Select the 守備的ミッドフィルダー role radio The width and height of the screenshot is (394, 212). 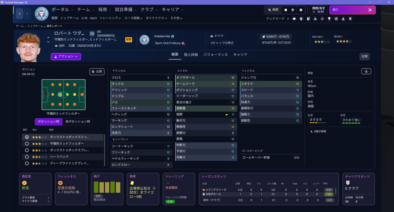point(27,144)
